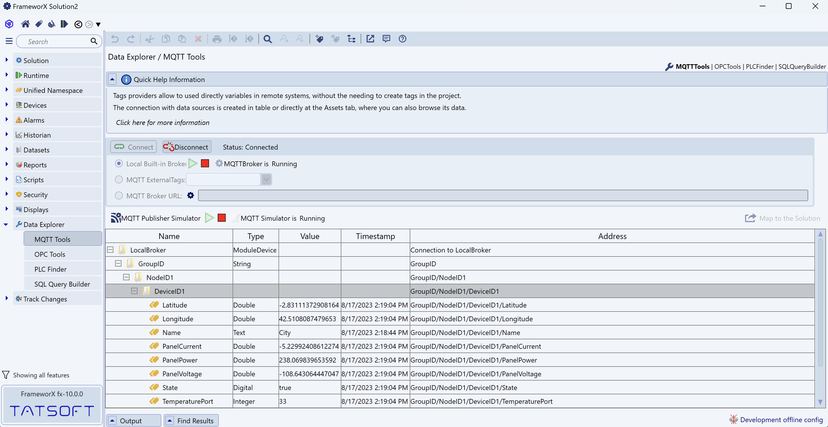This screenshot has height=427, width=828.
Task: Open the MQTT ExternalTags dropdown
Action: click(266, 179)
